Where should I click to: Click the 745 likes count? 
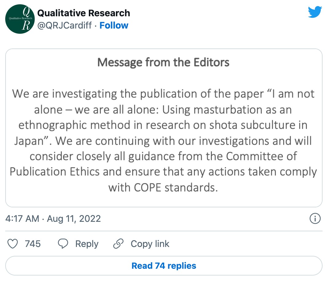33,244
